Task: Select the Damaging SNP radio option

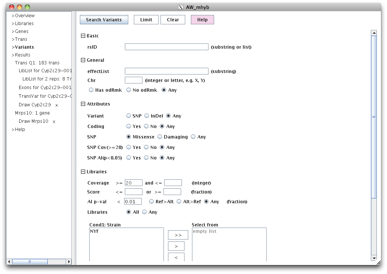Action: click(x=160, y=137)
